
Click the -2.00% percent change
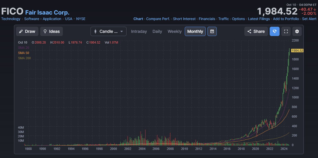tap(309, 13)
